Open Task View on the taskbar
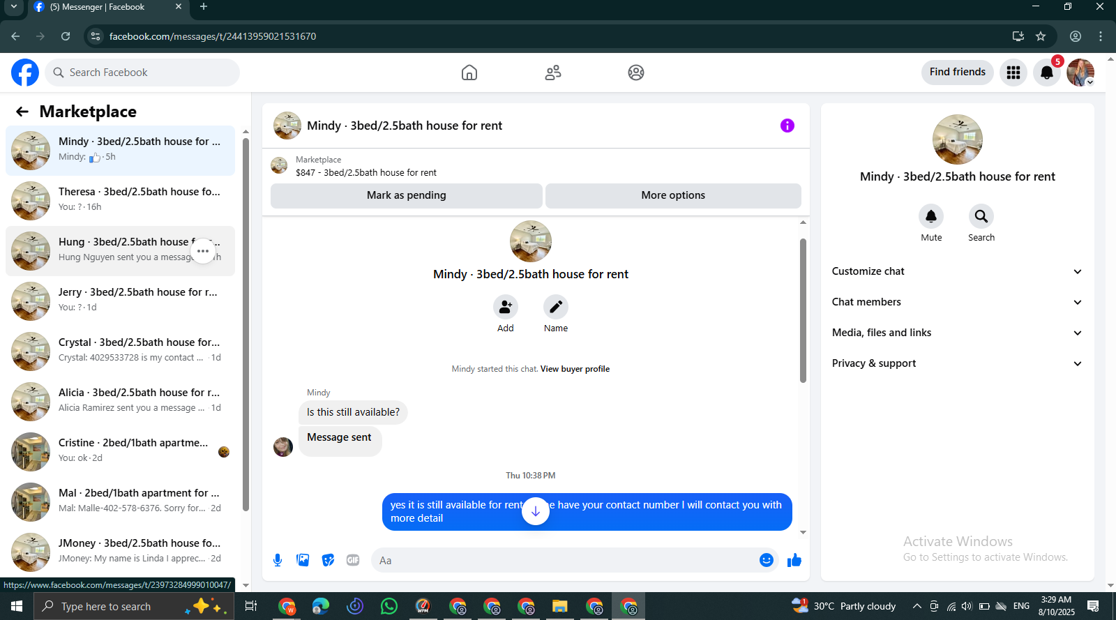 (251, 606)
